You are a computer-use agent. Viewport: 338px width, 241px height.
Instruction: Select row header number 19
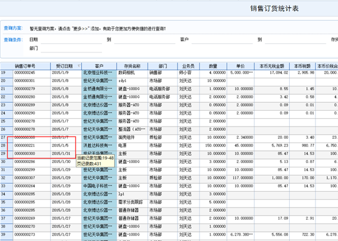tap(7, 72)
